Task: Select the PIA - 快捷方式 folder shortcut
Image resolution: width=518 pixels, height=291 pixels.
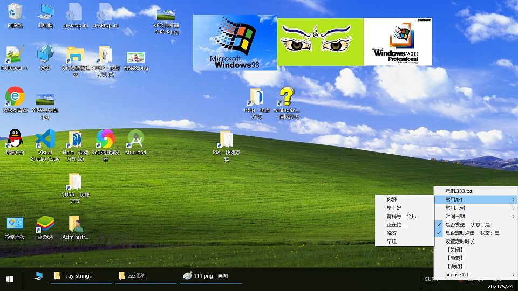Action: (x=226, y=145)
